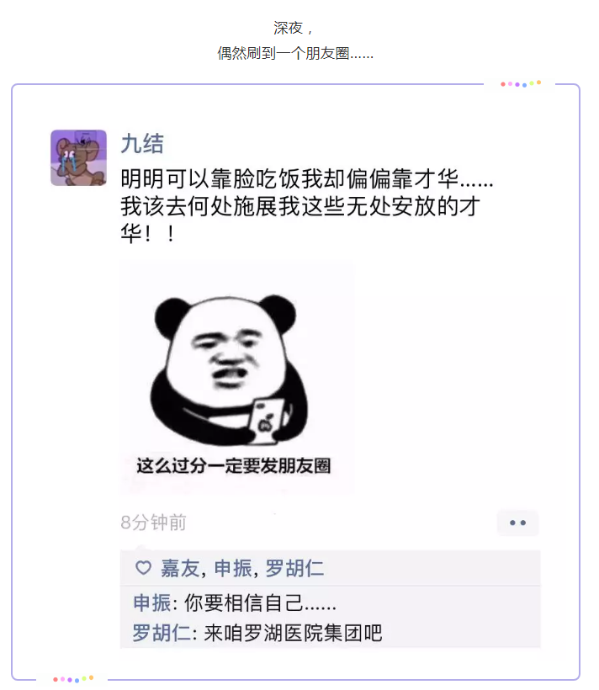Click the meme caption 这么过分一定要发朋友圈
The image size is (599, 690).
click(x=234, y=466)
